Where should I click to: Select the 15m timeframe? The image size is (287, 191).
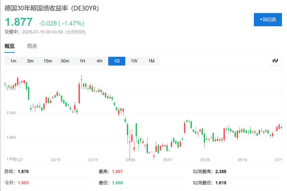click(x=48, y=61)
